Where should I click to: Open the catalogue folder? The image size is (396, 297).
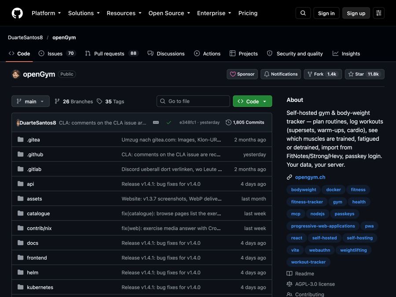pos(38,213)
